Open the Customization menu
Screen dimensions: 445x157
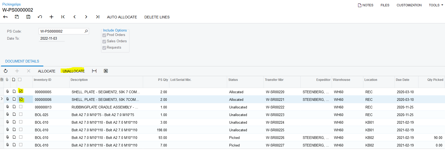coord(409,5)
